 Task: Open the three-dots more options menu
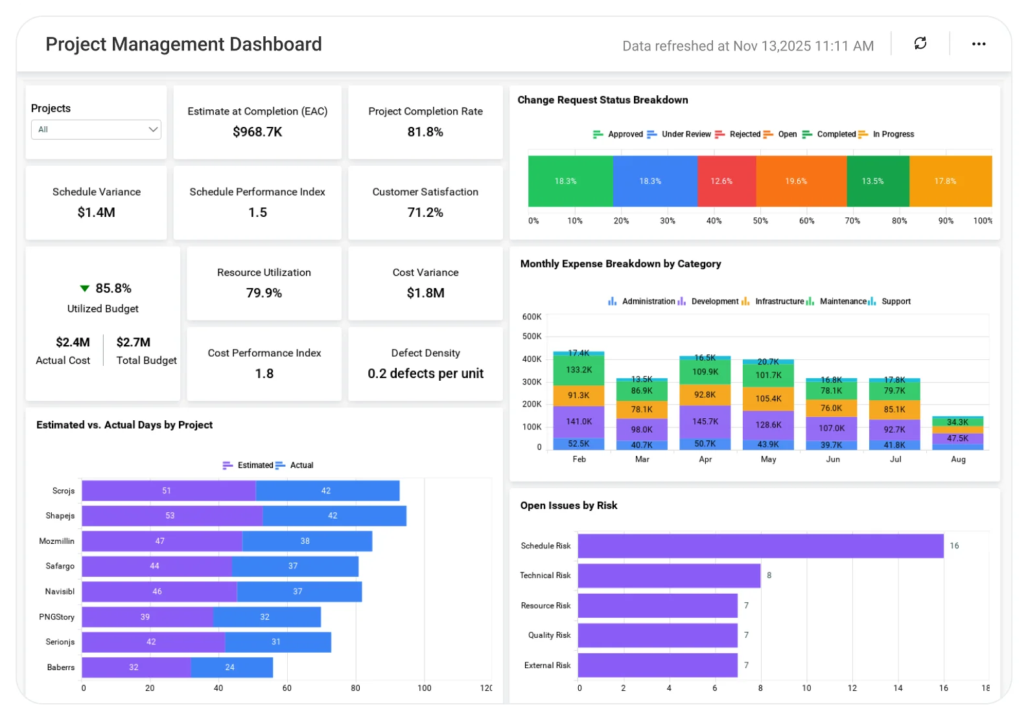click(x=978, y=44)
